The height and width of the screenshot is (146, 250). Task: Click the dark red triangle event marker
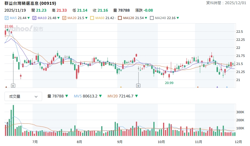point(6,87)
